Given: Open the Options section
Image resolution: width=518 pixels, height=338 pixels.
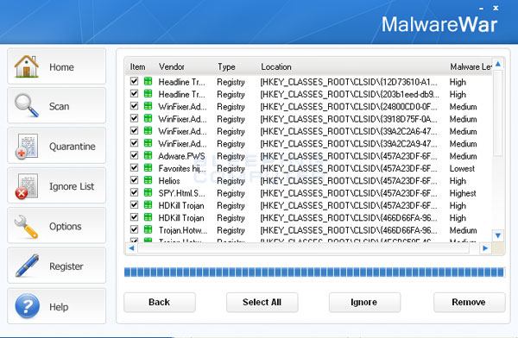Looking at the screenshot, I should click(x=56, y=226).
